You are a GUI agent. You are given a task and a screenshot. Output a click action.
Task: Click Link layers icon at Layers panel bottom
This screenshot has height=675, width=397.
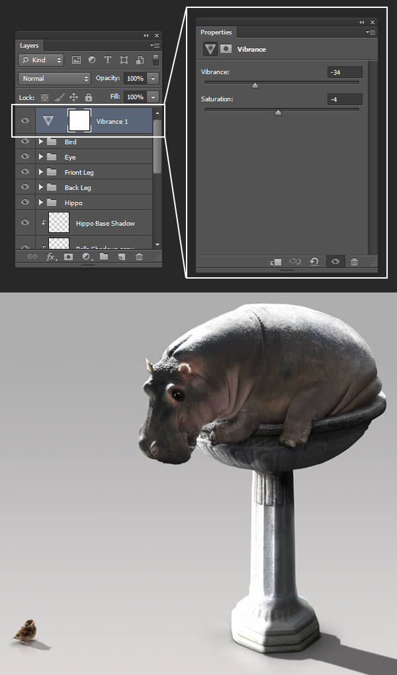click(32, 257)
